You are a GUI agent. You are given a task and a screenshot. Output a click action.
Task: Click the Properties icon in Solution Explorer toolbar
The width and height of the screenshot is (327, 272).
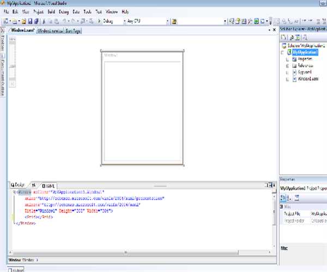pyautogui.click(x=284, y=37)
